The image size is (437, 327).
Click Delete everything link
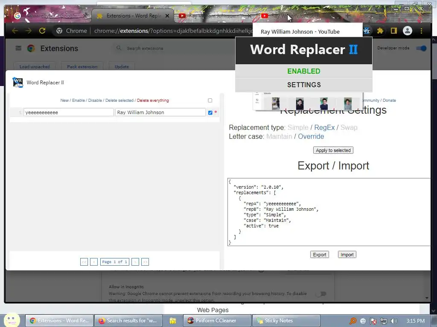point(153,100)
